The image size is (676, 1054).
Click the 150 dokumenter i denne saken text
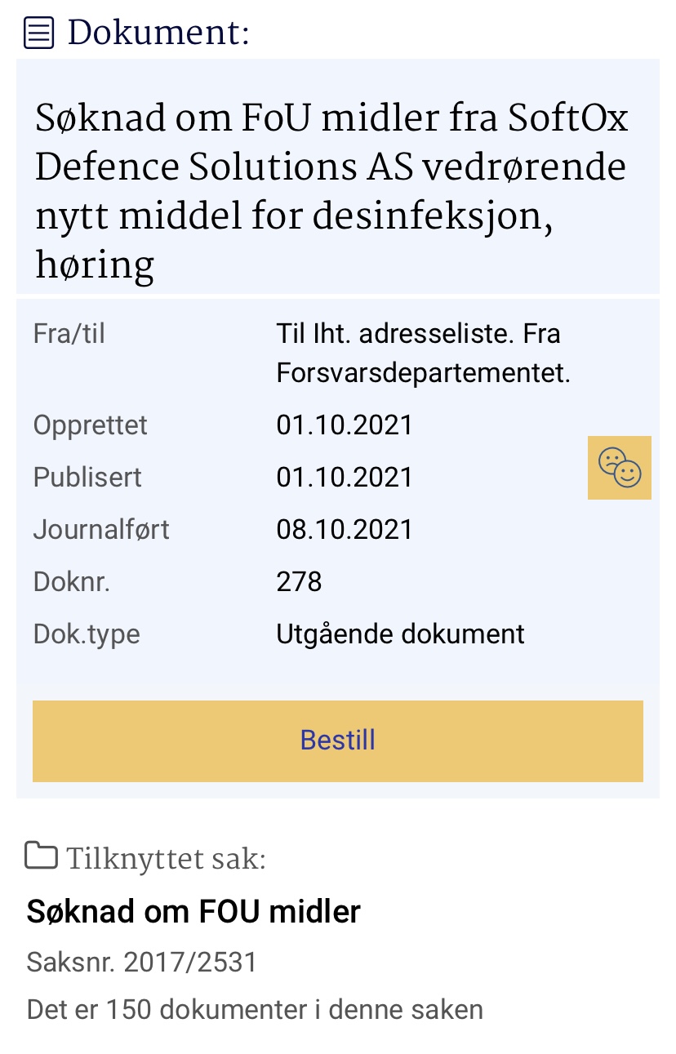pyautogui.click(x=255, y=1010)
